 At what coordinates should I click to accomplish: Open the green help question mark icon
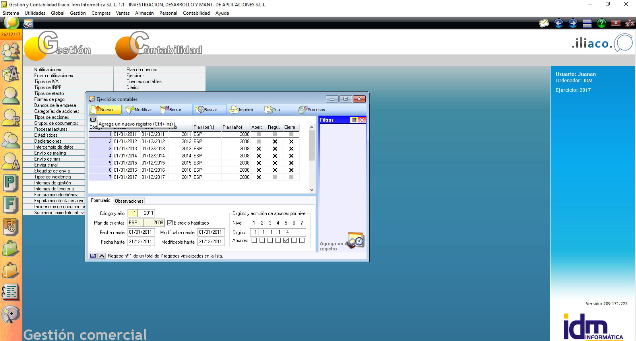pyautogui.click(x=601, y=23)
